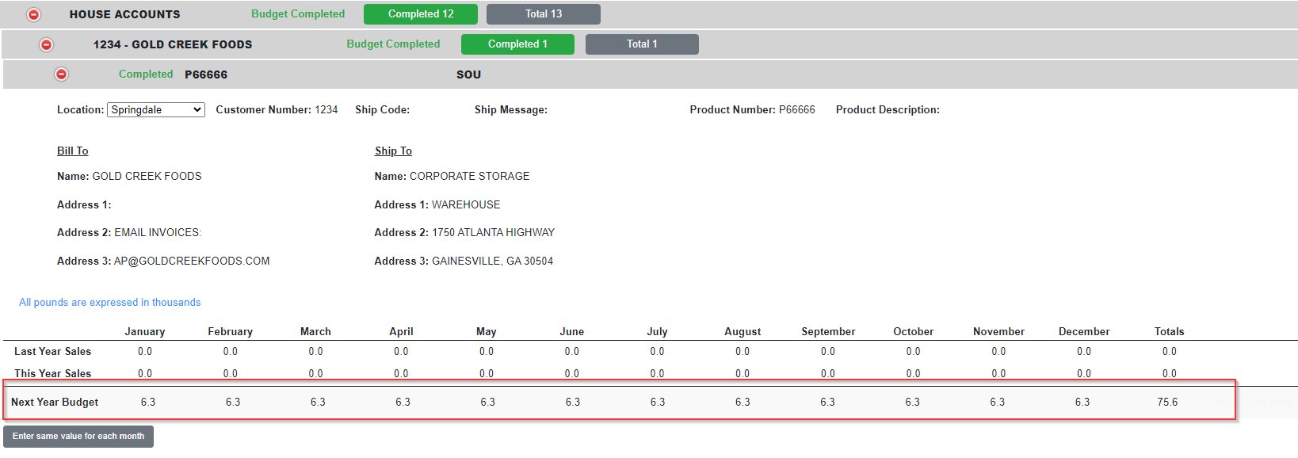
Task: Click the Total 13 button
Action: point(544,14)
